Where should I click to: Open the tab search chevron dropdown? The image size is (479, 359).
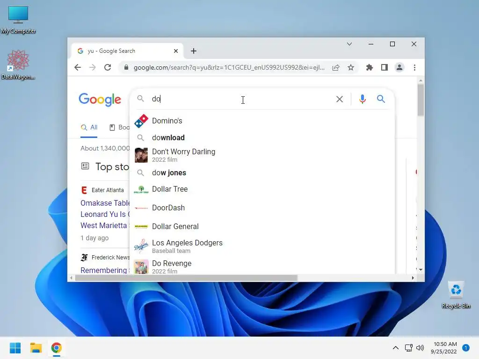point(349,44)
